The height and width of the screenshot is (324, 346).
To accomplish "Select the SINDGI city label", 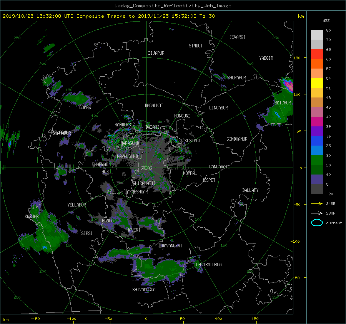I will 196,46.
